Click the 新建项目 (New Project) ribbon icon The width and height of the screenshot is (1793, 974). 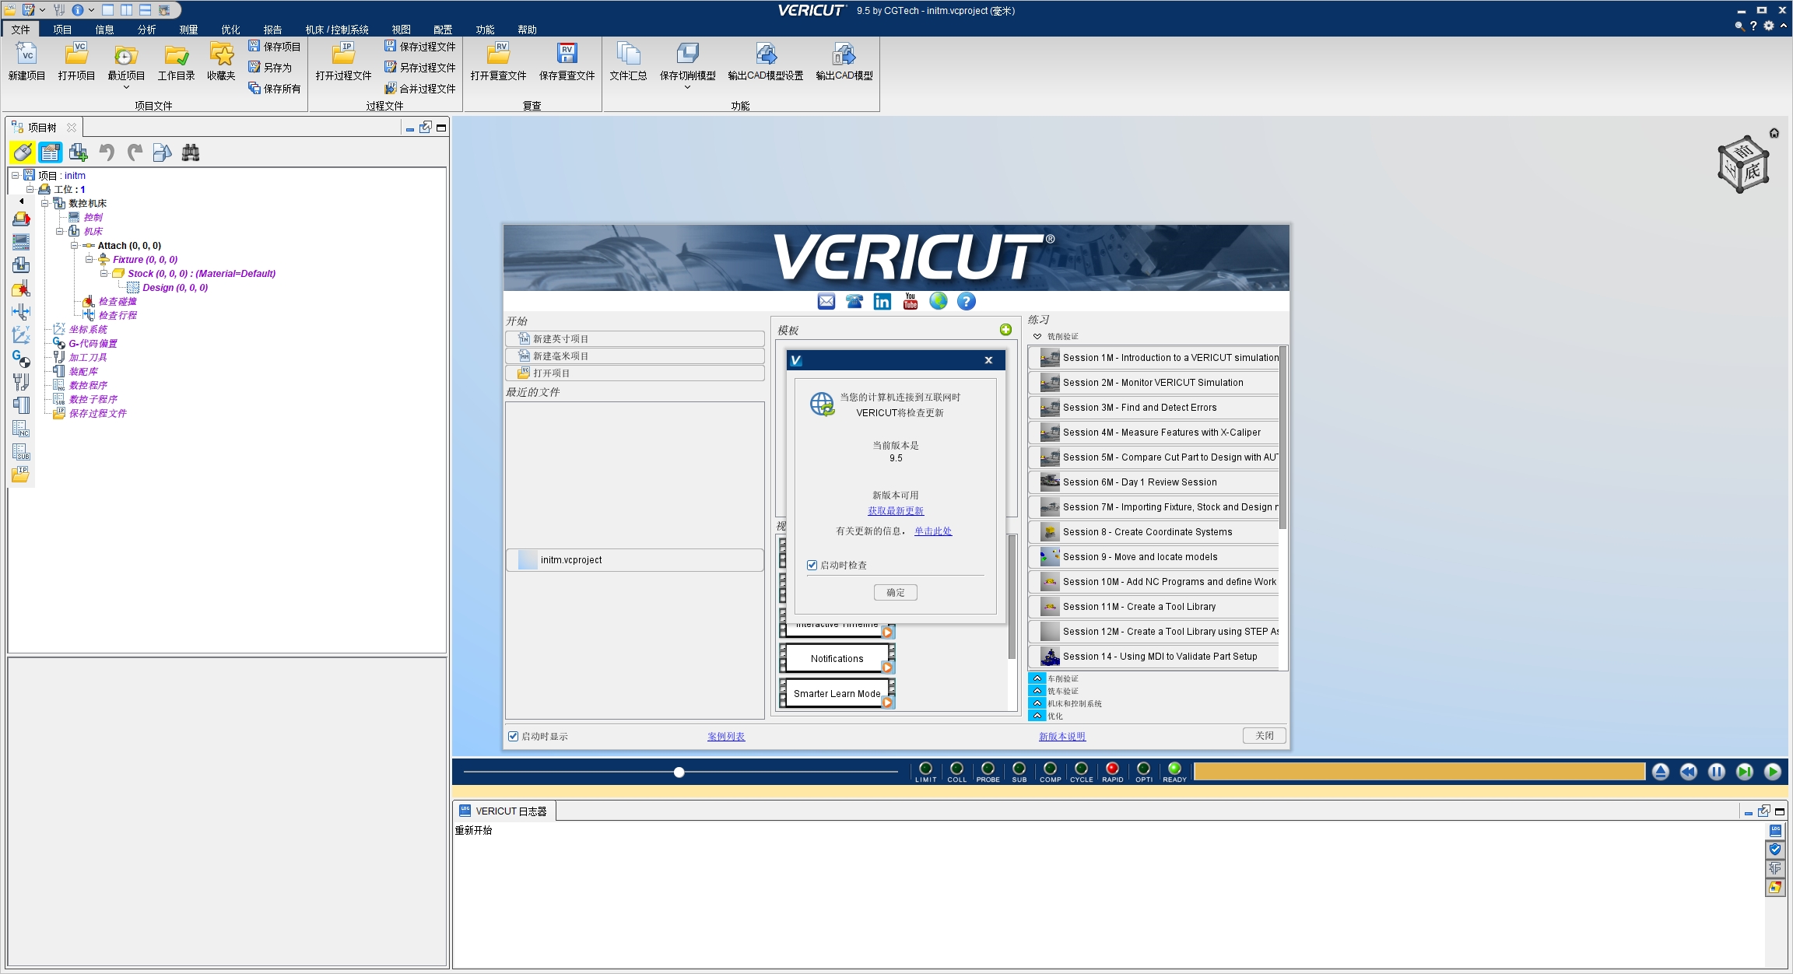(x=26, y=54)
